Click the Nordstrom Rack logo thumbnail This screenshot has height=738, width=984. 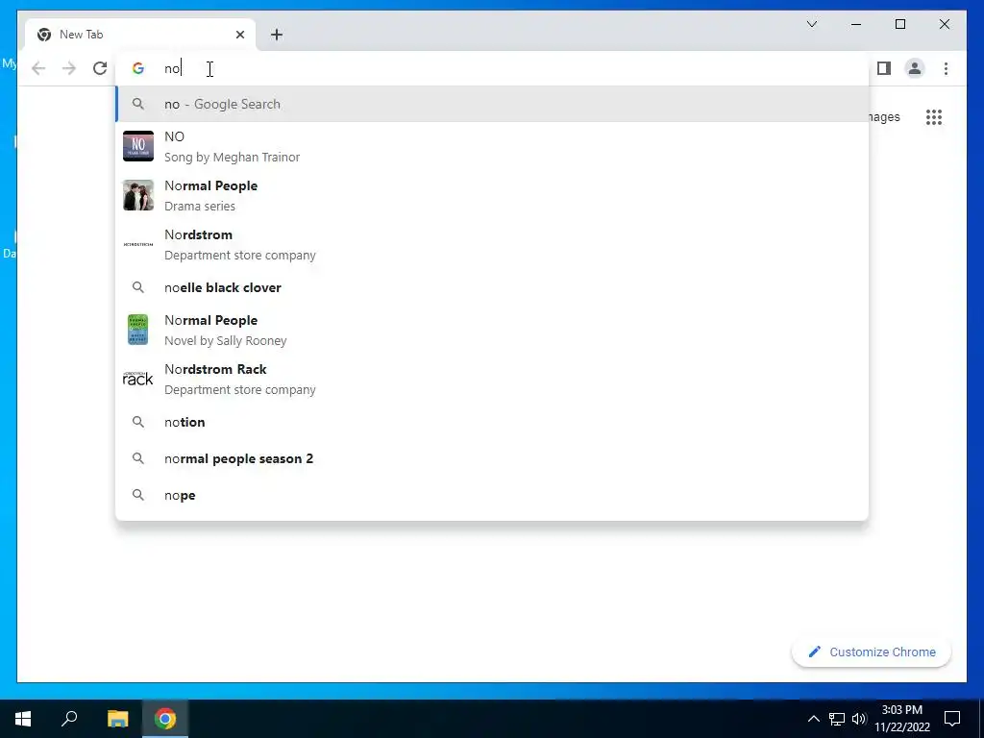pyautogui.click(x=138, y=379)
